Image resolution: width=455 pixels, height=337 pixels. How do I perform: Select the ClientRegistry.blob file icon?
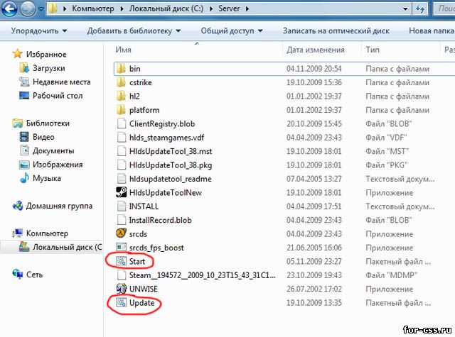coord(122,123)
